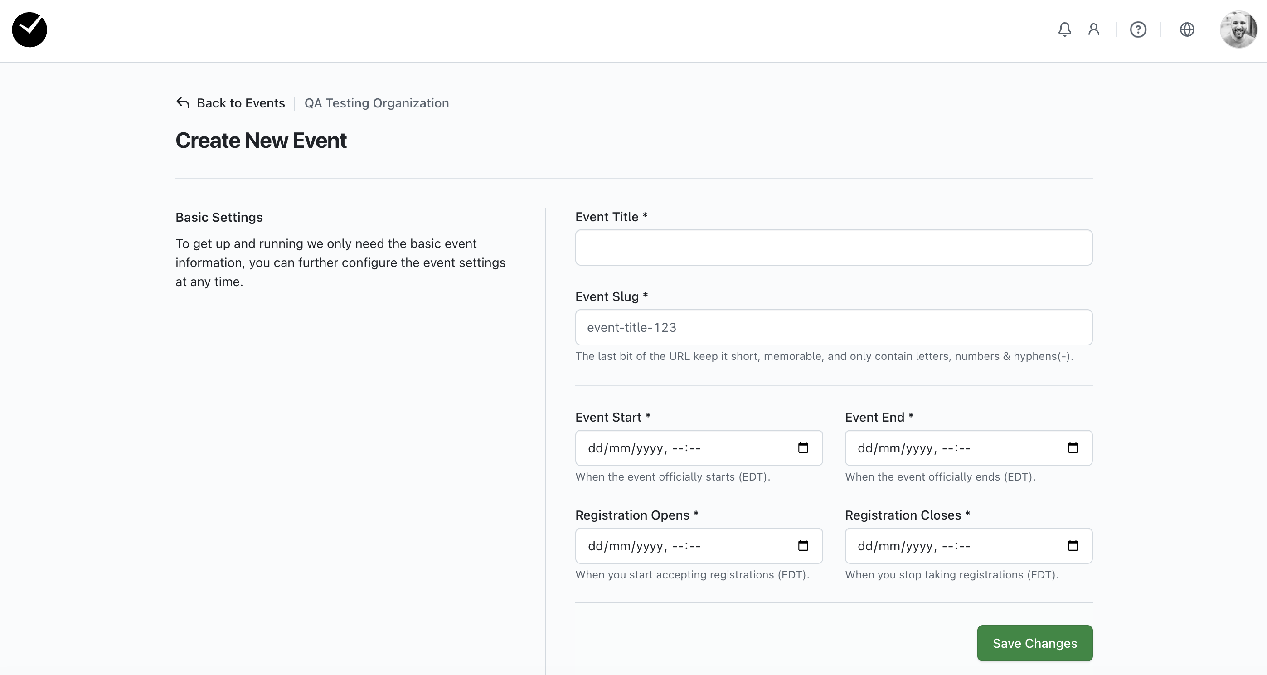
Task: Open notifications bell icon
Action: tap(1064, 29)
